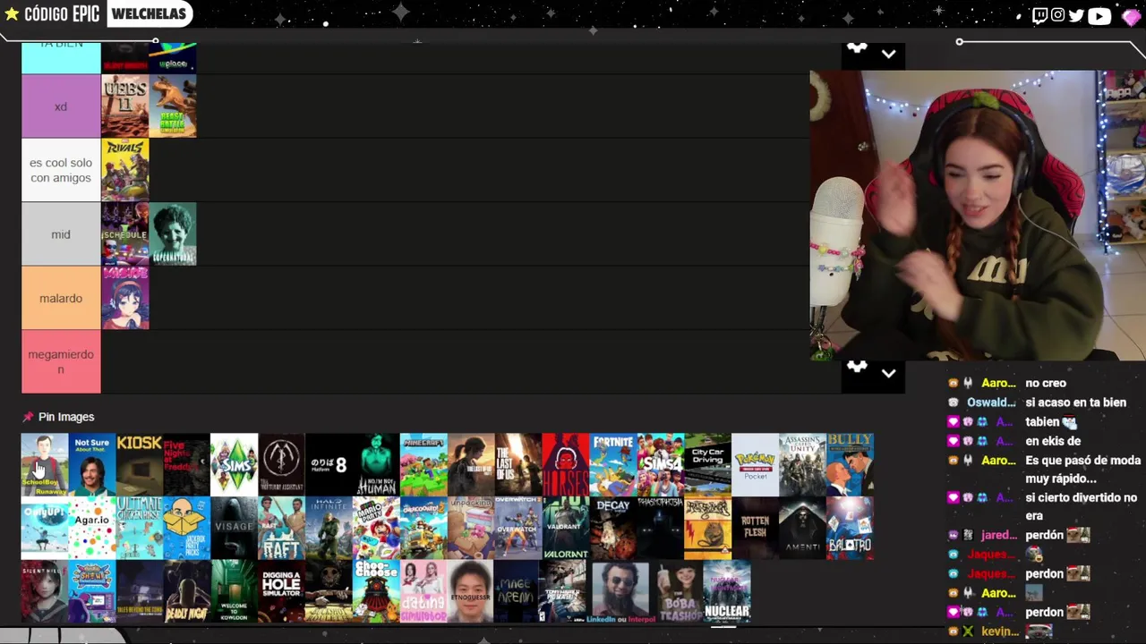This screenshot has width=1146, height=644.
Task: Select the Assassin's Creed Unity image
Action: pyautogui.click(x=803, y=464)
